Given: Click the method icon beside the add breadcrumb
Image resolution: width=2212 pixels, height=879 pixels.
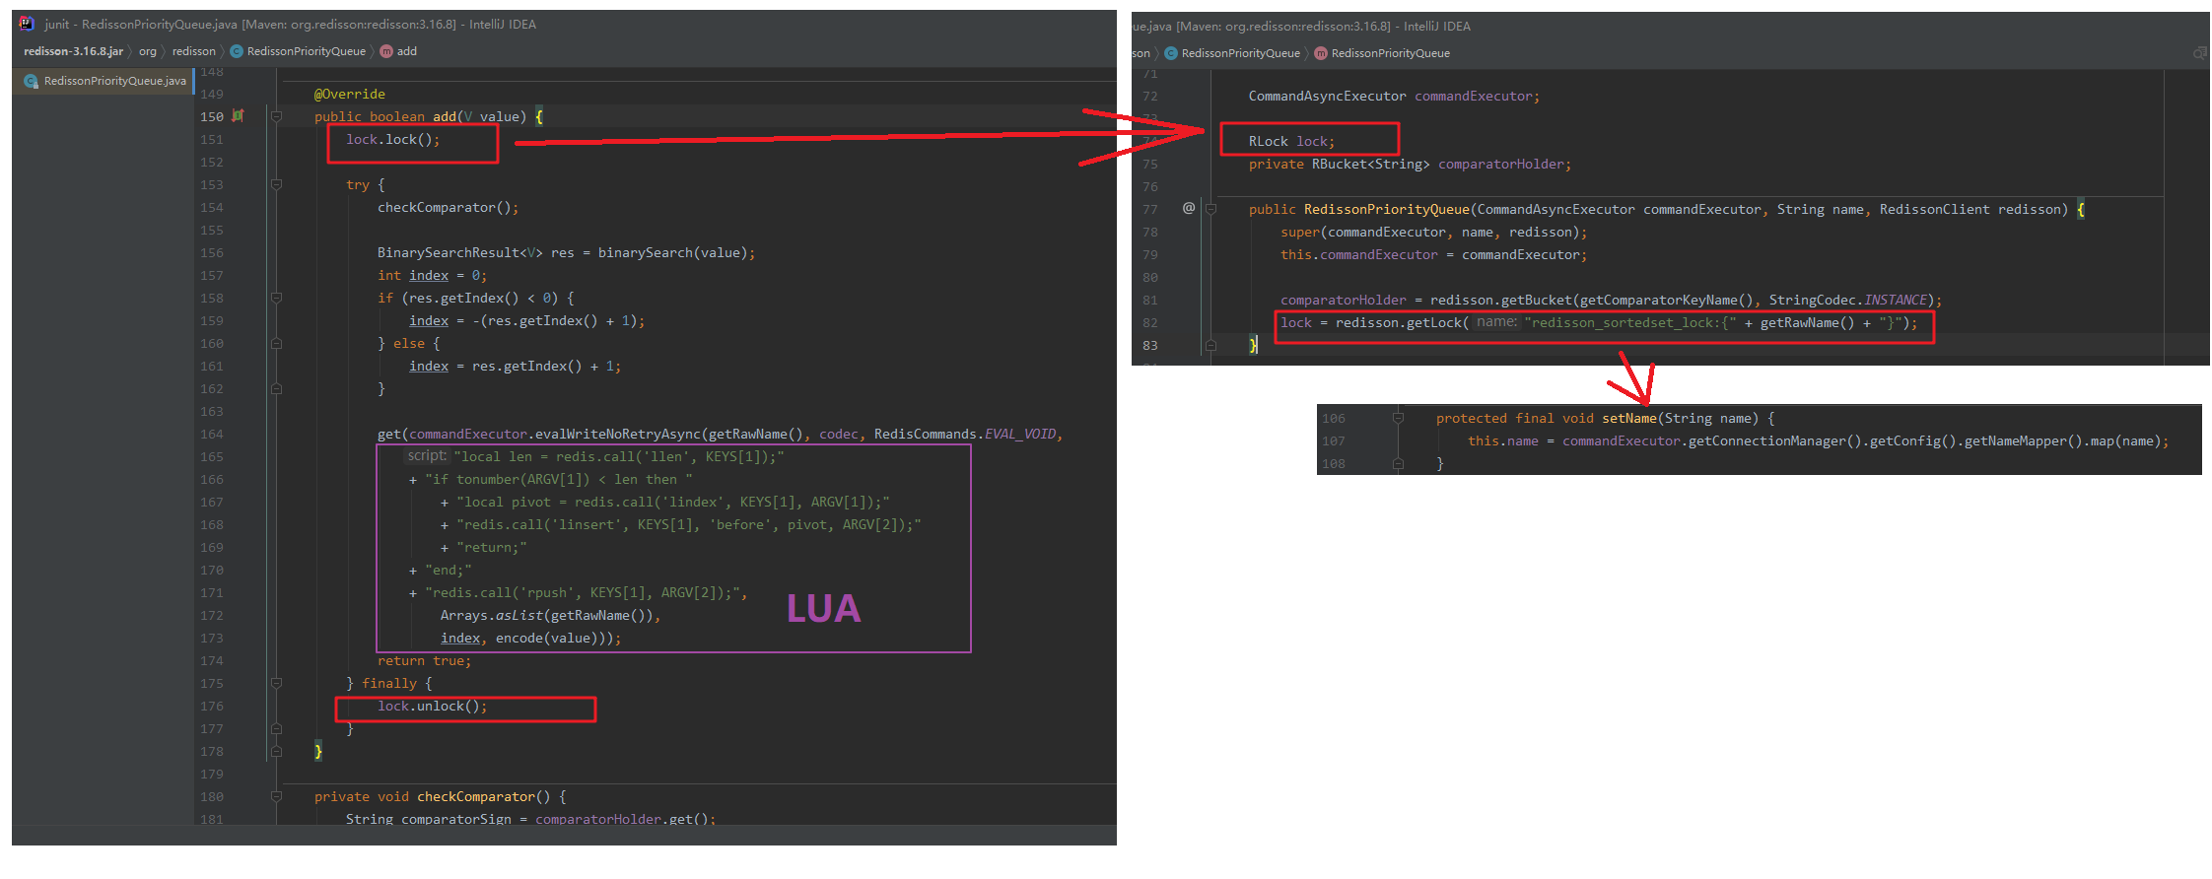Looking at the screenshot, I should (386, 51).
